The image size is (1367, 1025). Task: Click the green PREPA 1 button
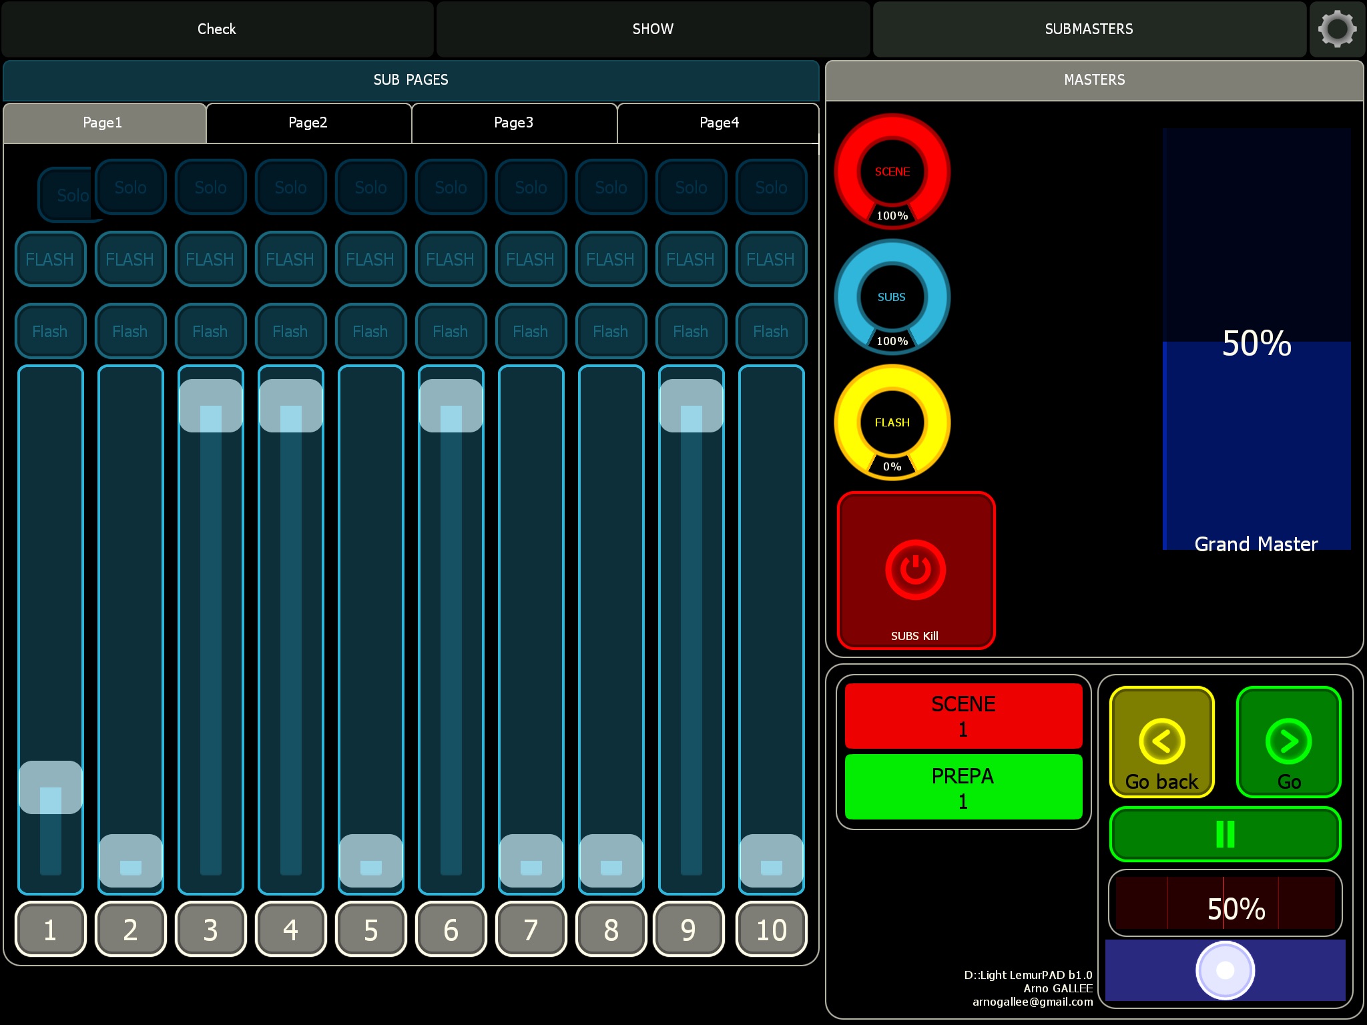pyautogui.click(x=963, y=787)
